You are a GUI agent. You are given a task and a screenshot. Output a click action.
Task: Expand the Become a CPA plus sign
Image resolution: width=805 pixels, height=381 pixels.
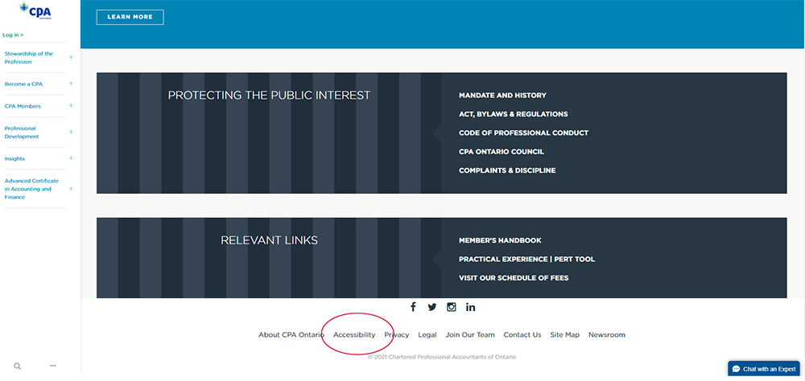pos(71,84)
